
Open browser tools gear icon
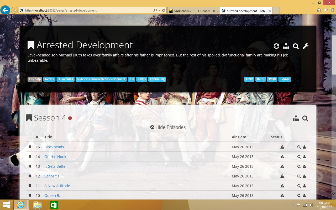[332, 10]
